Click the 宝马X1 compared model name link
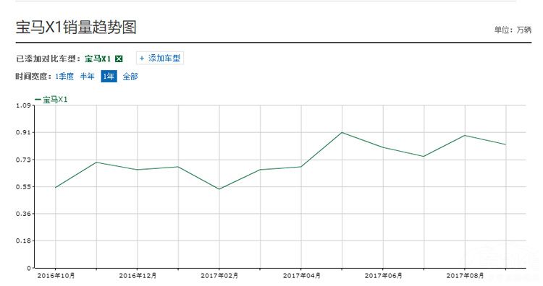The height and width of the screenshot is (286, 543). 98,58
